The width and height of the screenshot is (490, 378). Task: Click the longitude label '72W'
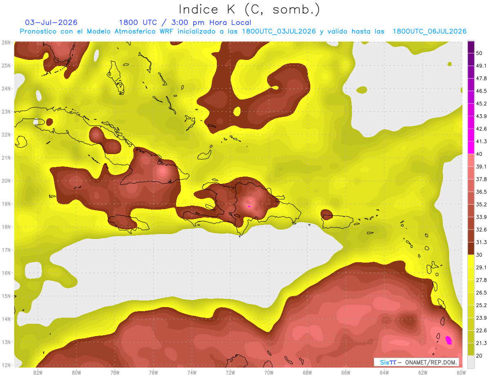pyautogui.click(x=230, y=372)
